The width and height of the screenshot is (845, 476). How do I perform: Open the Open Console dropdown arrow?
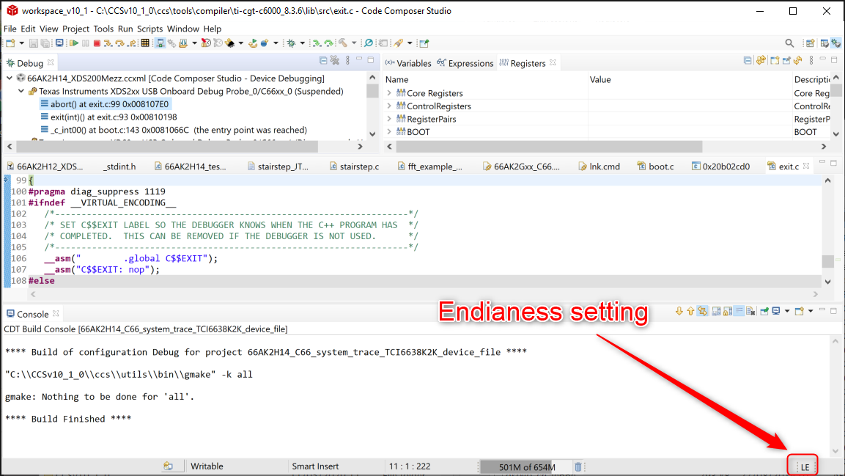[x=811, y=311]
